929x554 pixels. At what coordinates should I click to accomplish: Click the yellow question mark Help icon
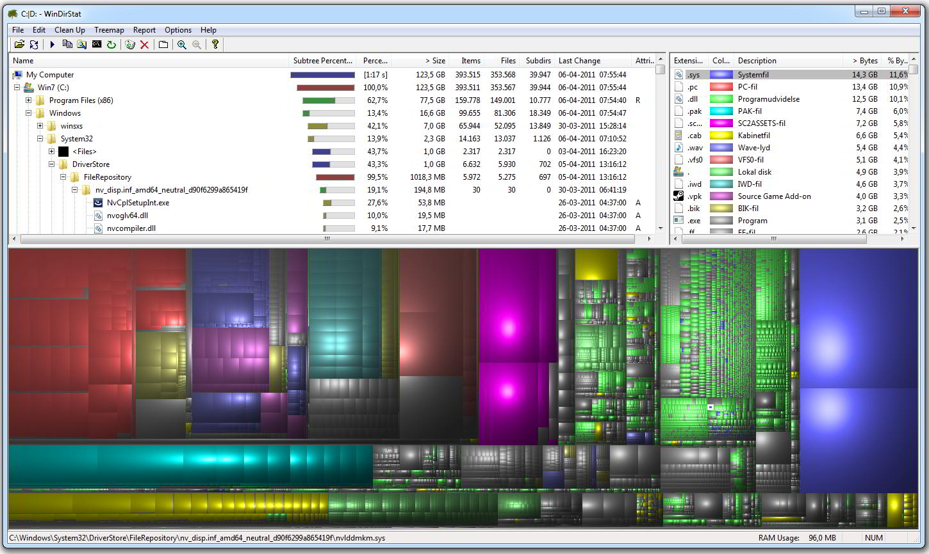(215, 45)
